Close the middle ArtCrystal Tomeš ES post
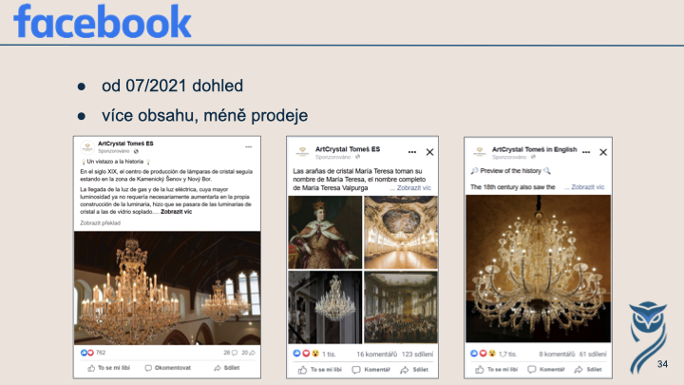Image resolution: width=684 pixels, height=385 pixels. click(x=429, y=152)
